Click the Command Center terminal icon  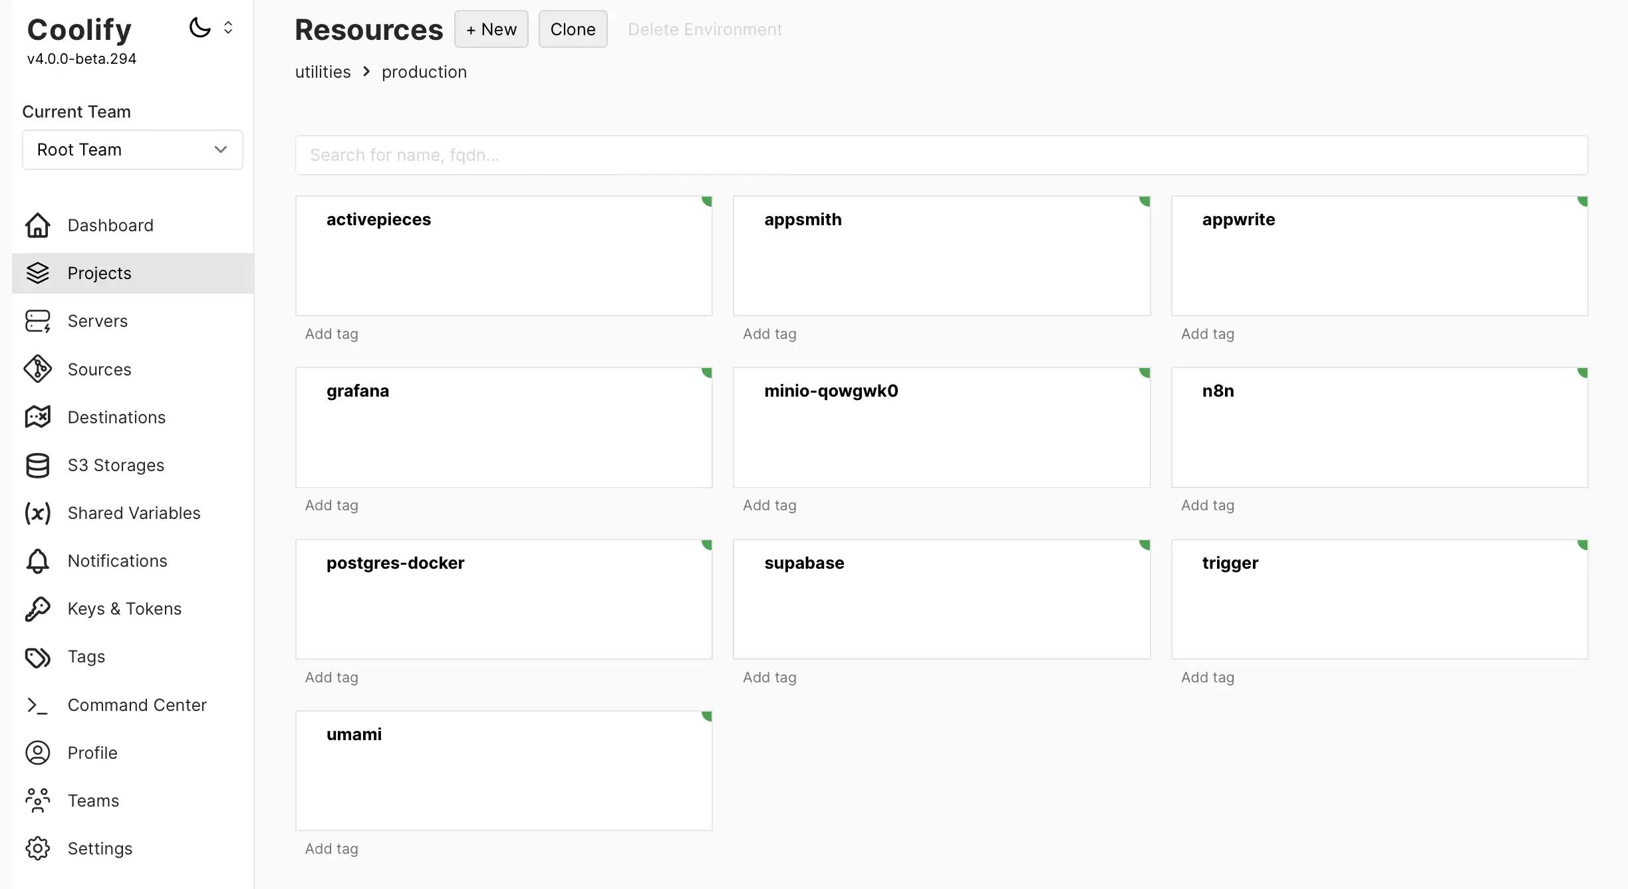38,705
